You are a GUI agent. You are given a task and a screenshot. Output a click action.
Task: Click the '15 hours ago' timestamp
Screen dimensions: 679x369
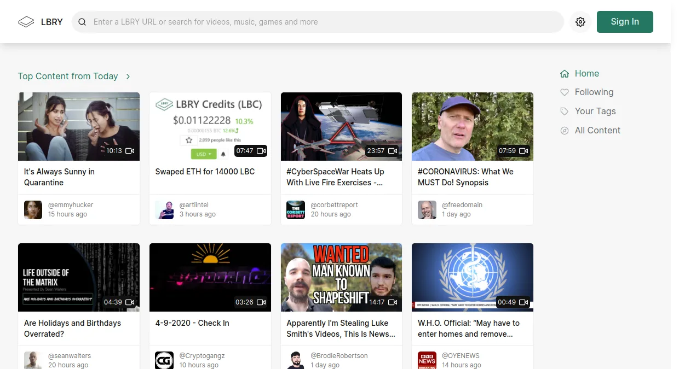coord(67,214)
